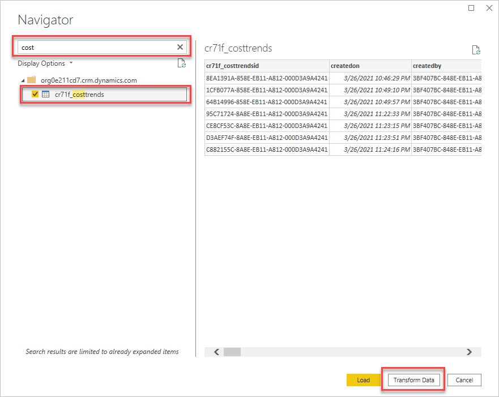
Task: Click the createdon value 3/26/2021 11:23:51 PM
Action: (370, 138)
